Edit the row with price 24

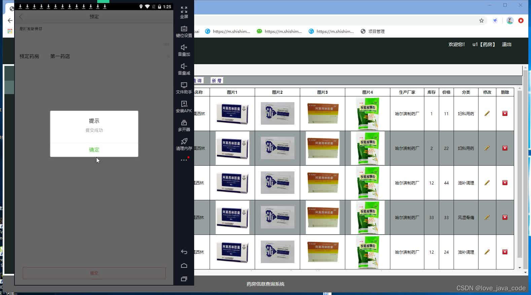[x=487, y=252]
